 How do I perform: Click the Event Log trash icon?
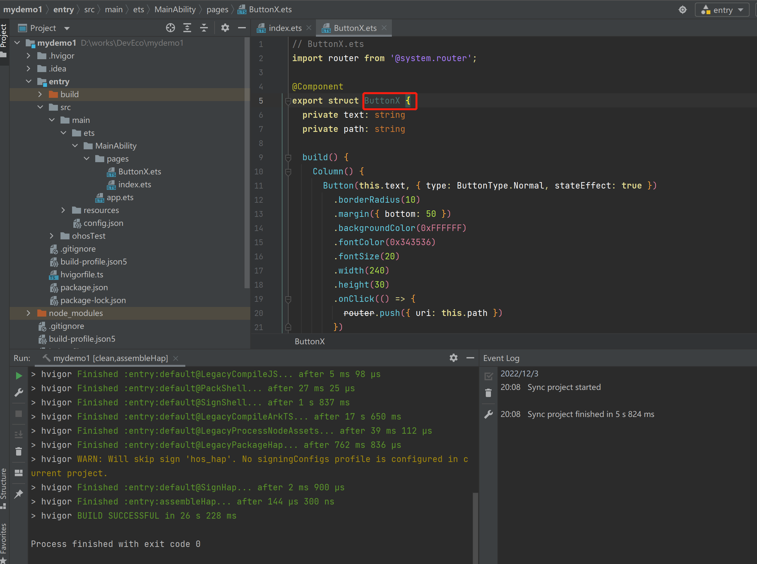[x=488, y=393]
